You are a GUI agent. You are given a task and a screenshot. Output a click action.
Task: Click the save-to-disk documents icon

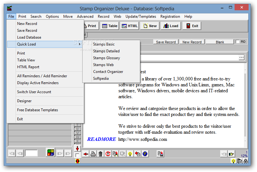coord(160,154)
